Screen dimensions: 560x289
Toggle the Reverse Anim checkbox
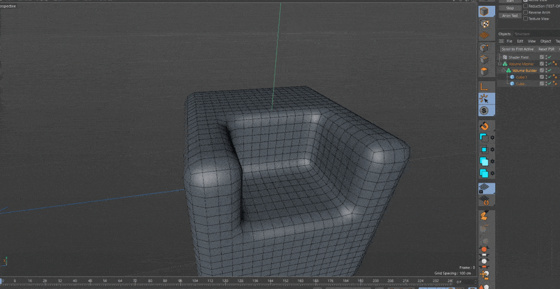coord(526,12)
